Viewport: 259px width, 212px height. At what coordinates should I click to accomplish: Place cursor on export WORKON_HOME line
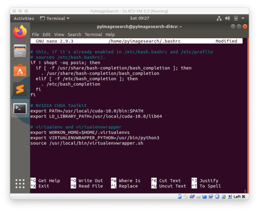click(80, 133)
